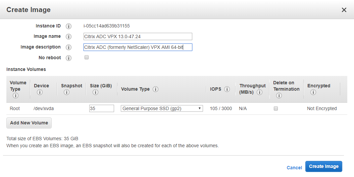Click the Delete on Termination info icon

click(279, 96)
